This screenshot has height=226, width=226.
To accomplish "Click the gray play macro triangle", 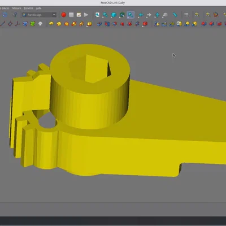I will (86, 15).
